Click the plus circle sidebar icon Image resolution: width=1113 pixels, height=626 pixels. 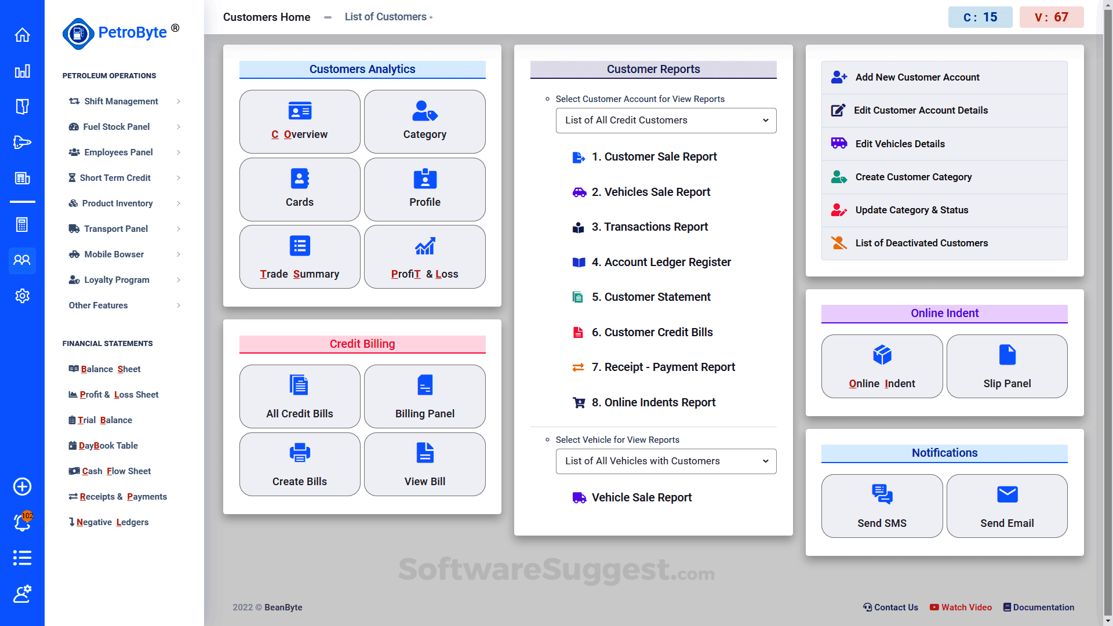pyautogui.click(x=22, y=486)
